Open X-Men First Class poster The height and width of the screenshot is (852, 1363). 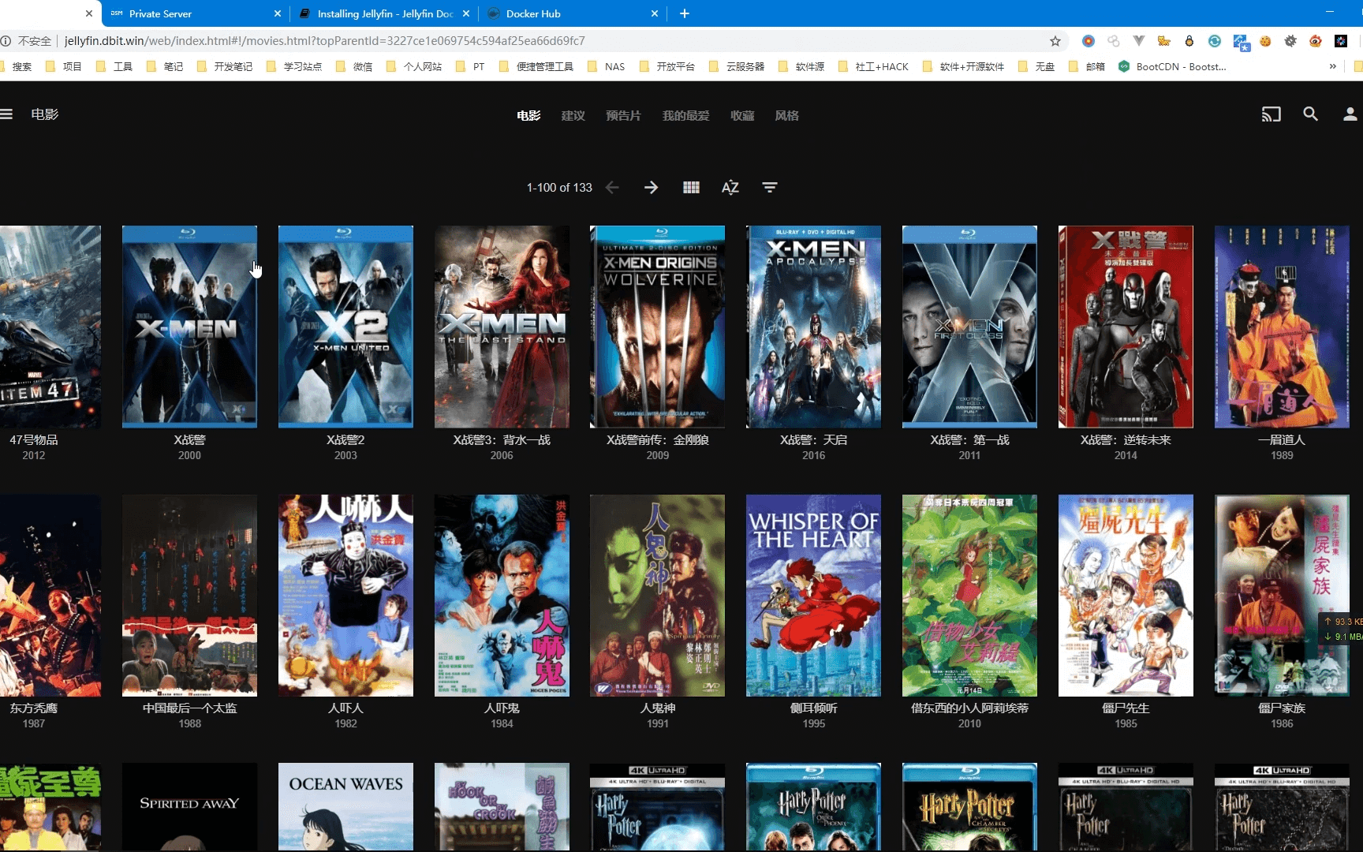pyautogui.click(x=969, y=327)
